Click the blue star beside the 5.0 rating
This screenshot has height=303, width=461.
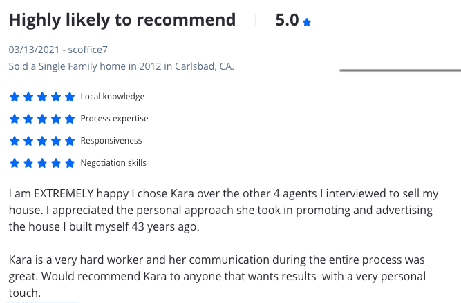click(x=307, y=22)
